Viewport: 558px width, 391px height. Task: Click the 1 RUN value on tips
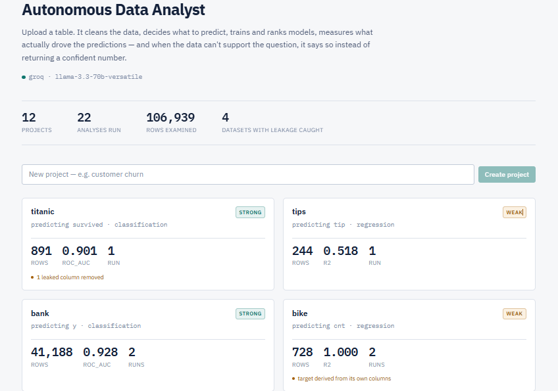374,255
